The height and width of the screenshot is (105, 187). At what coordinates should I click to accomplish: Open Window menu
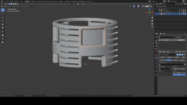click(x=17, y=1)
